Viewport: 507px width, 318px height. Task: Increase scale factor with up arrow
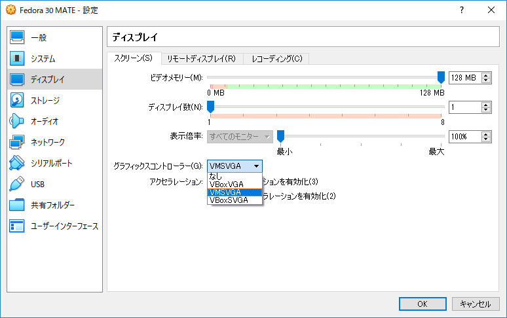(485, 134)
